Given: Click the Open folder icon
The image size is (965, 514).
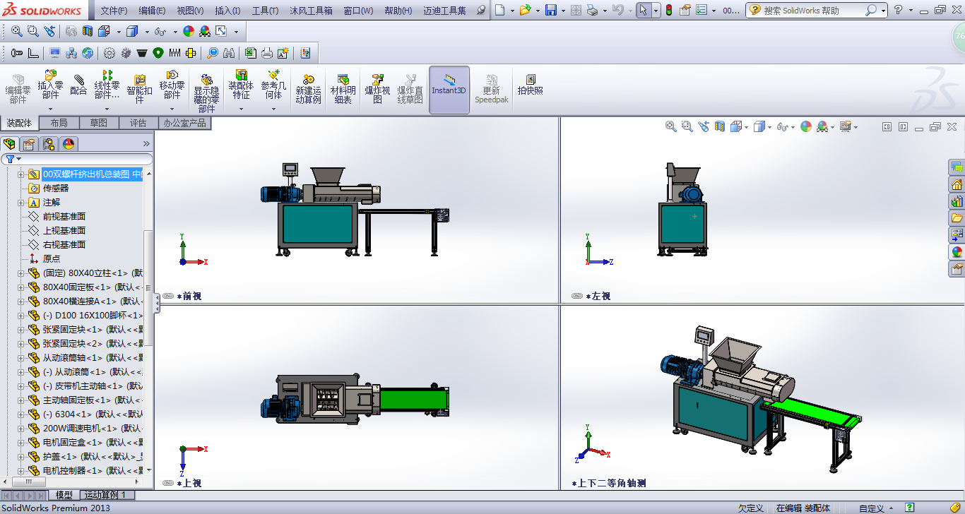Looking at the screenshot, I should 525,10.
